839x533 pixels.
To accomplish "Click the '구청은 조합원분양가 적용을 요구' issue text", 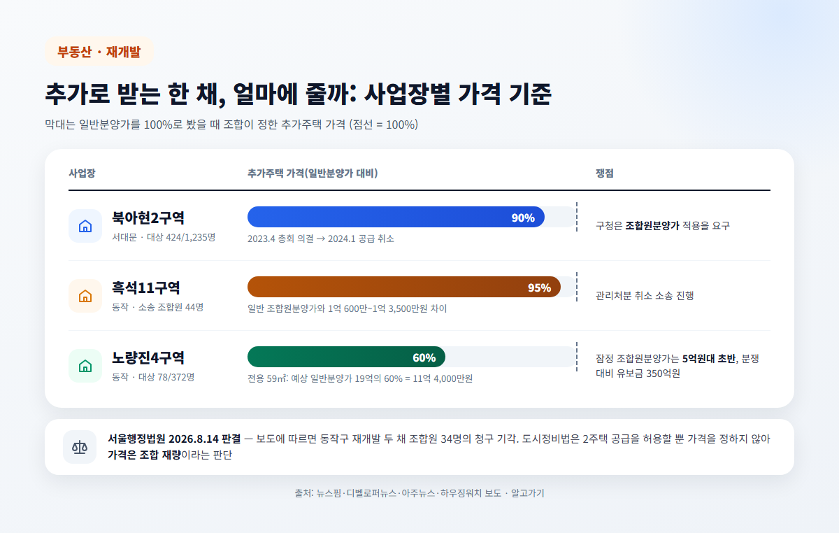I will pyautogui.click(x=663, y=226).
